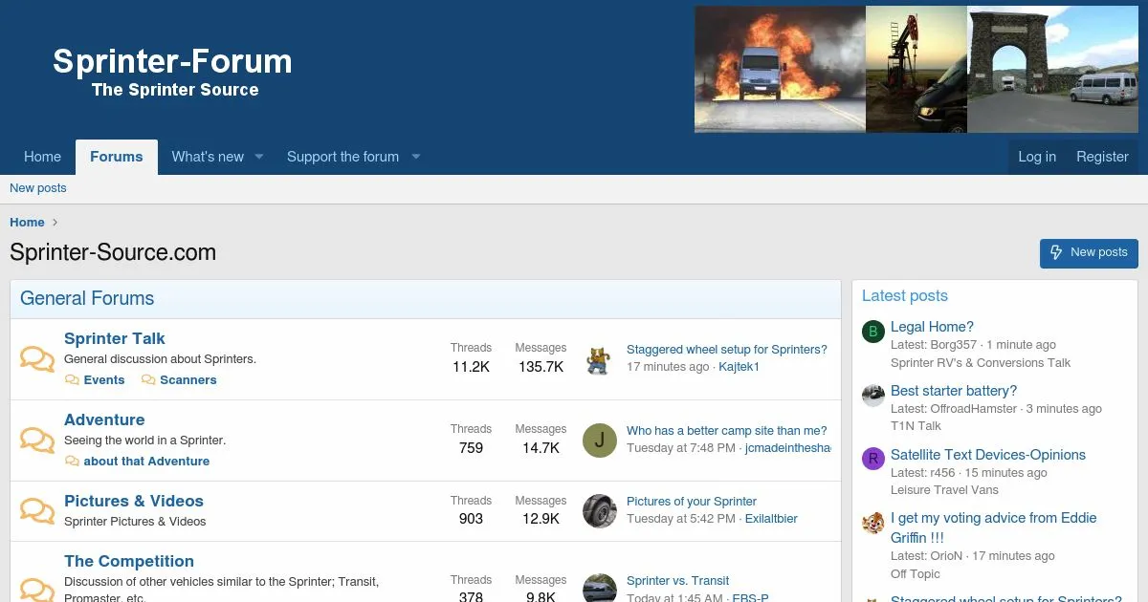Open the 'B' avatar beside Legal Home?

point(872,332)
